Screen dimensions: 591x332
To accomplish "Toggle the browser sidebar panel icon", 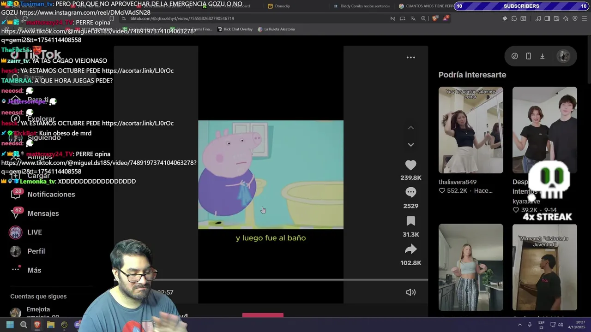I will [x=547, y=18].
